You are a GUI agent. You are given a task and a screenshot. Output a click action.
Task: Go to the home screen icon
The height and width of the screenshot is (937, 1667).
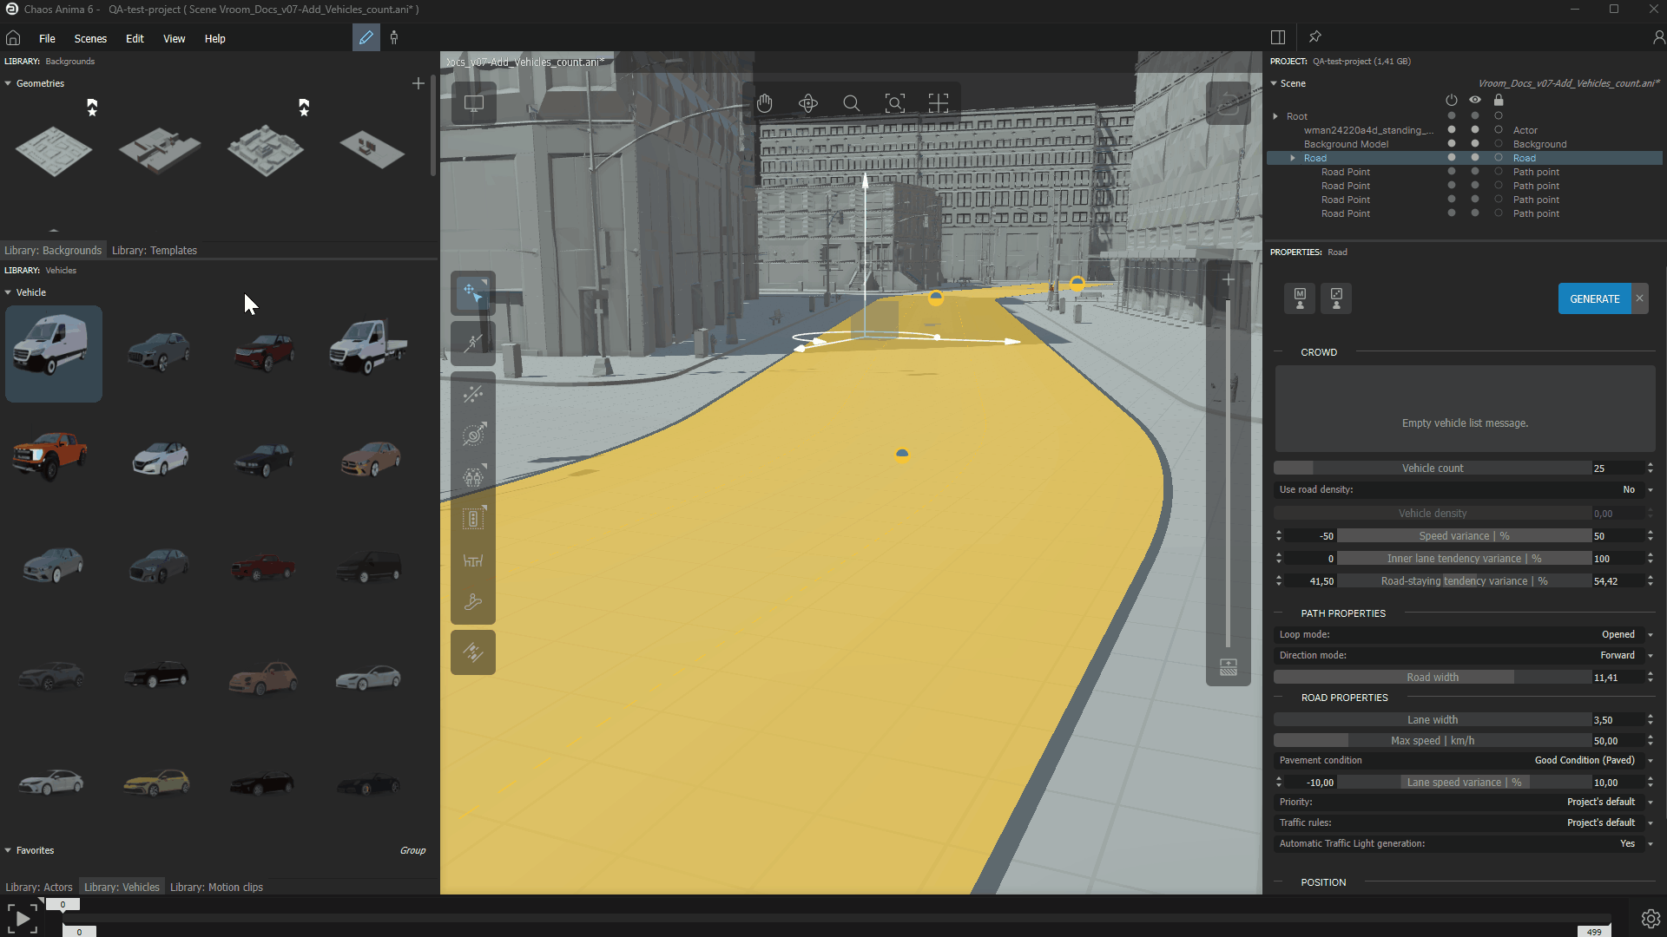(x=13, y=38)
